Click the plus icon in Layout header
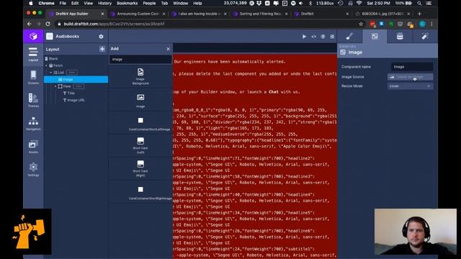Screen dimensions: 461x259 tap(102, 49)
